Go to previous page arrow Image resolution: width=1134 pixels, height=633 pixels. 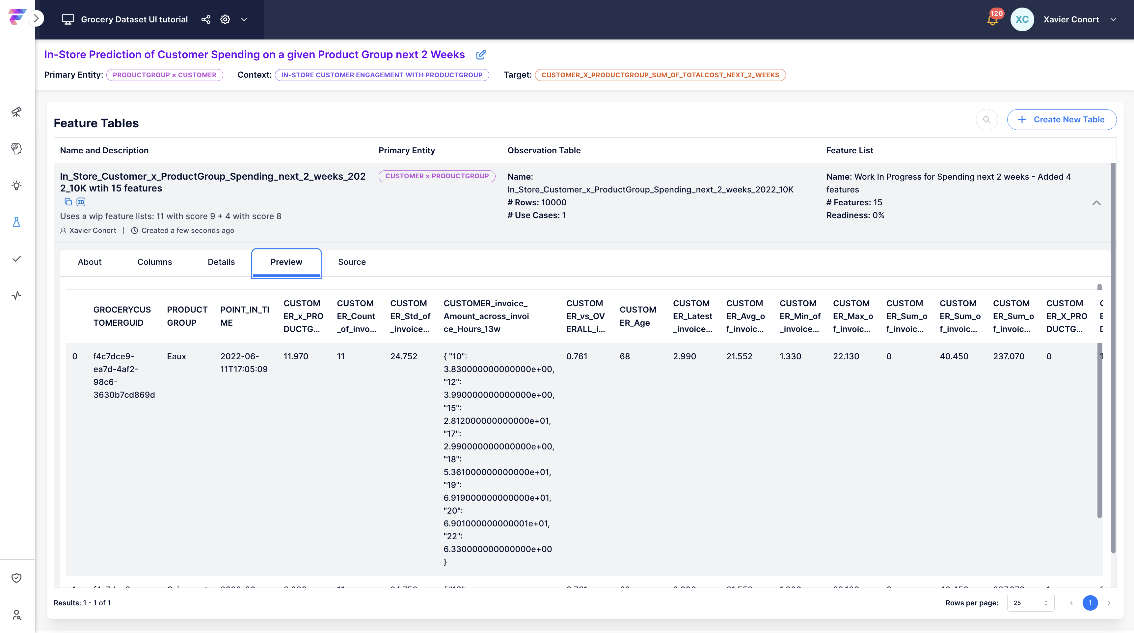pyautogui.click(x=1071, y=603)
